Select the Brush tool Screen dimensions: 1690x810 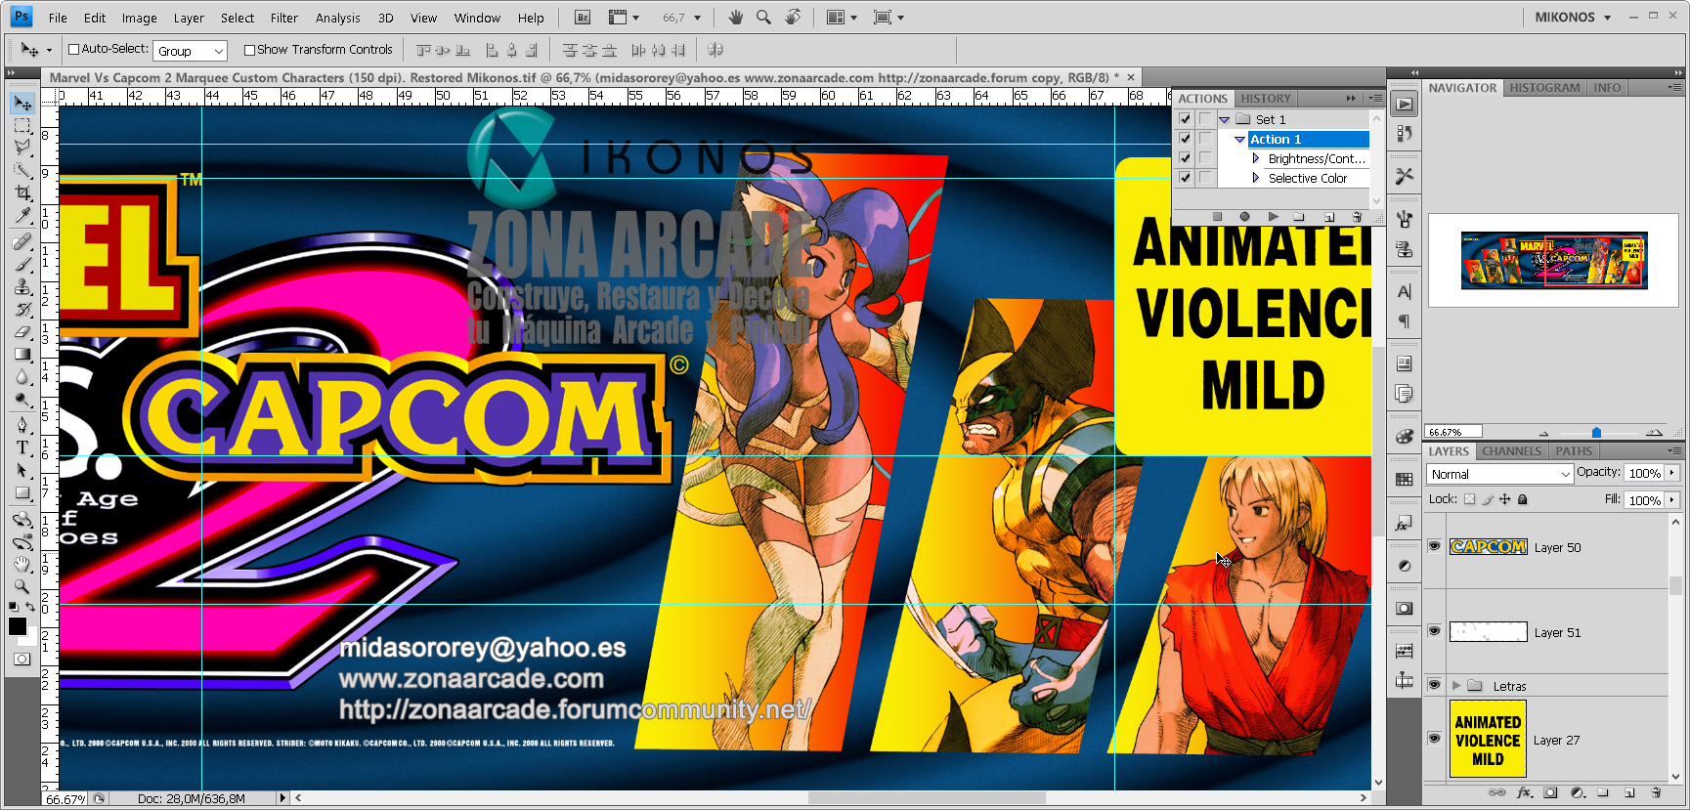[22, 264]
